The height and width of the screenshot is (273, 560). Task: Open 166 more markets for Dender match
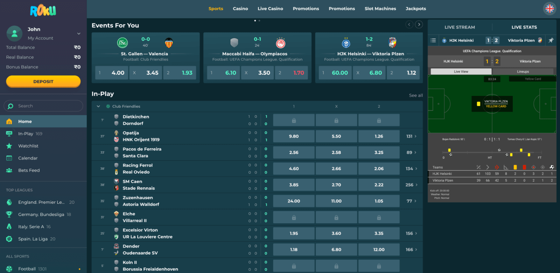coord(411,250)
